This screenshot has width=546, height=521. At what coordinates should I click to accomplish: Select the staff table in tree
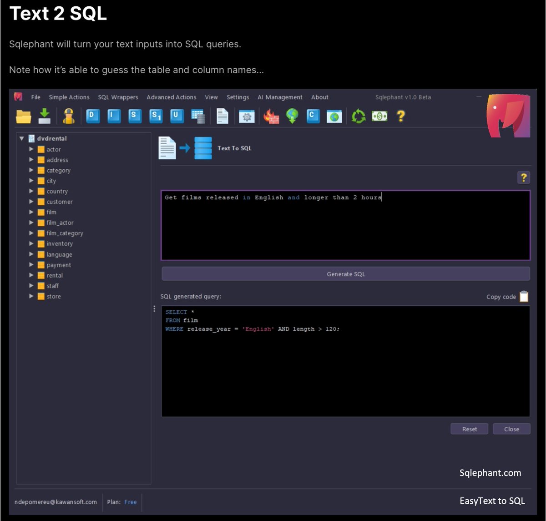pyautogui.click(x=52, y=286)
